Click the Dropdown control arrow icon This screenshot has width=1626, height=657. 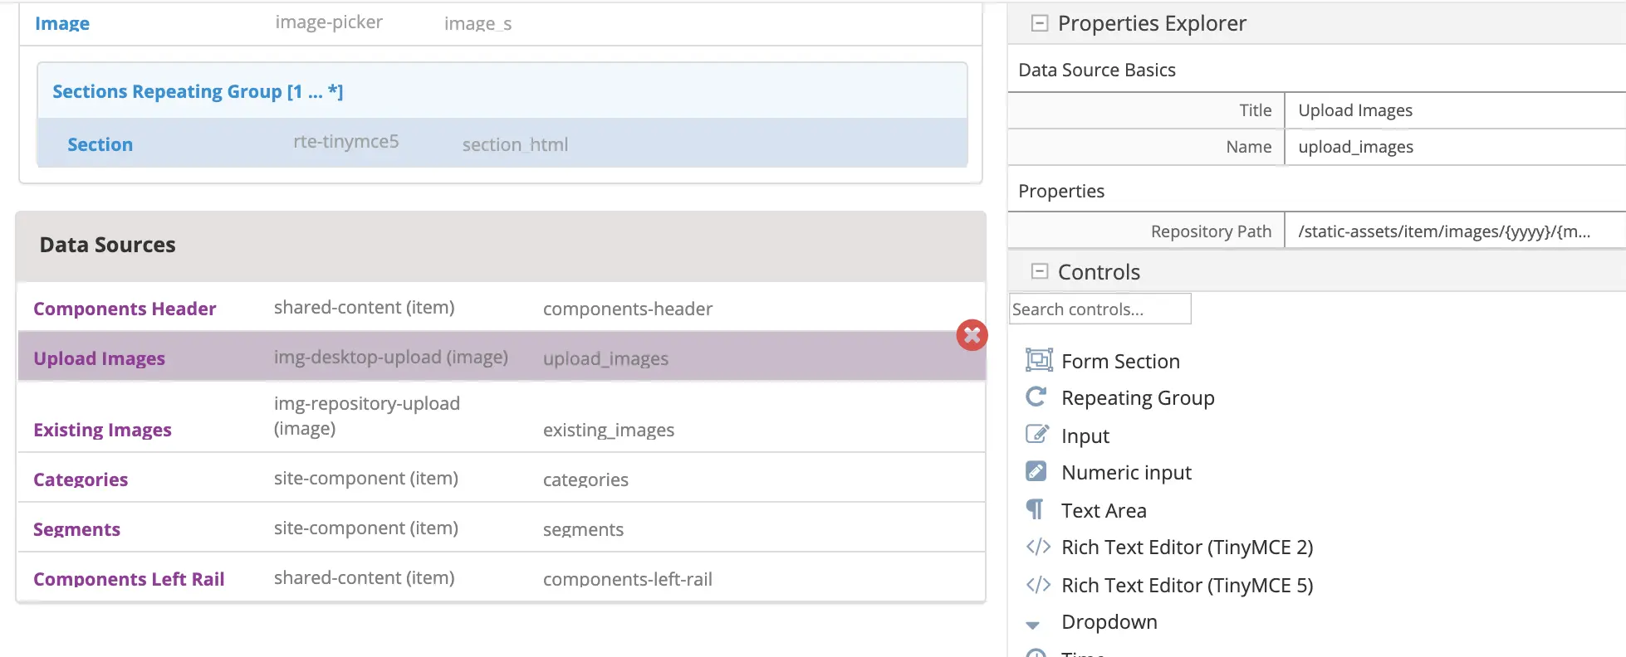click(x=1033, y=625)
